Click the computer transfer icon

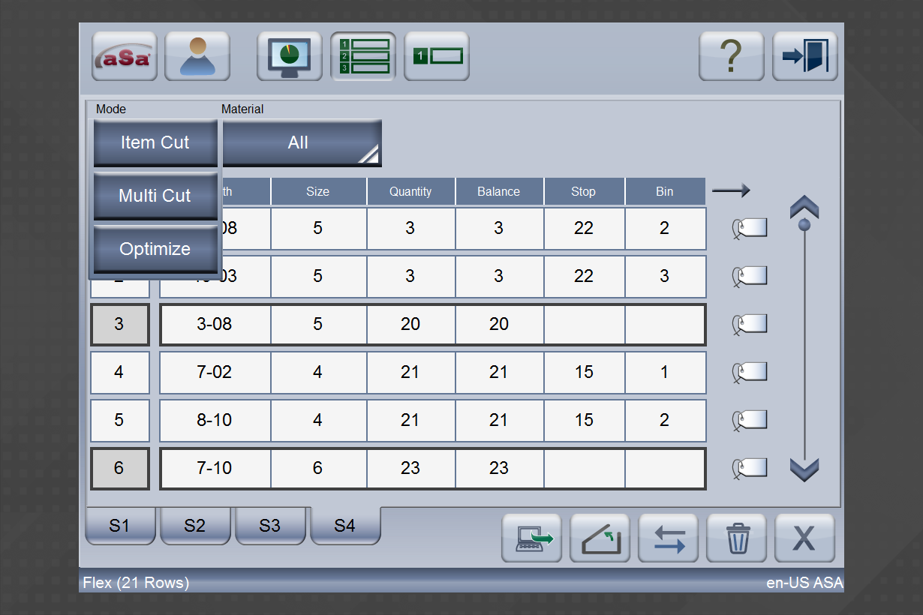532,538
